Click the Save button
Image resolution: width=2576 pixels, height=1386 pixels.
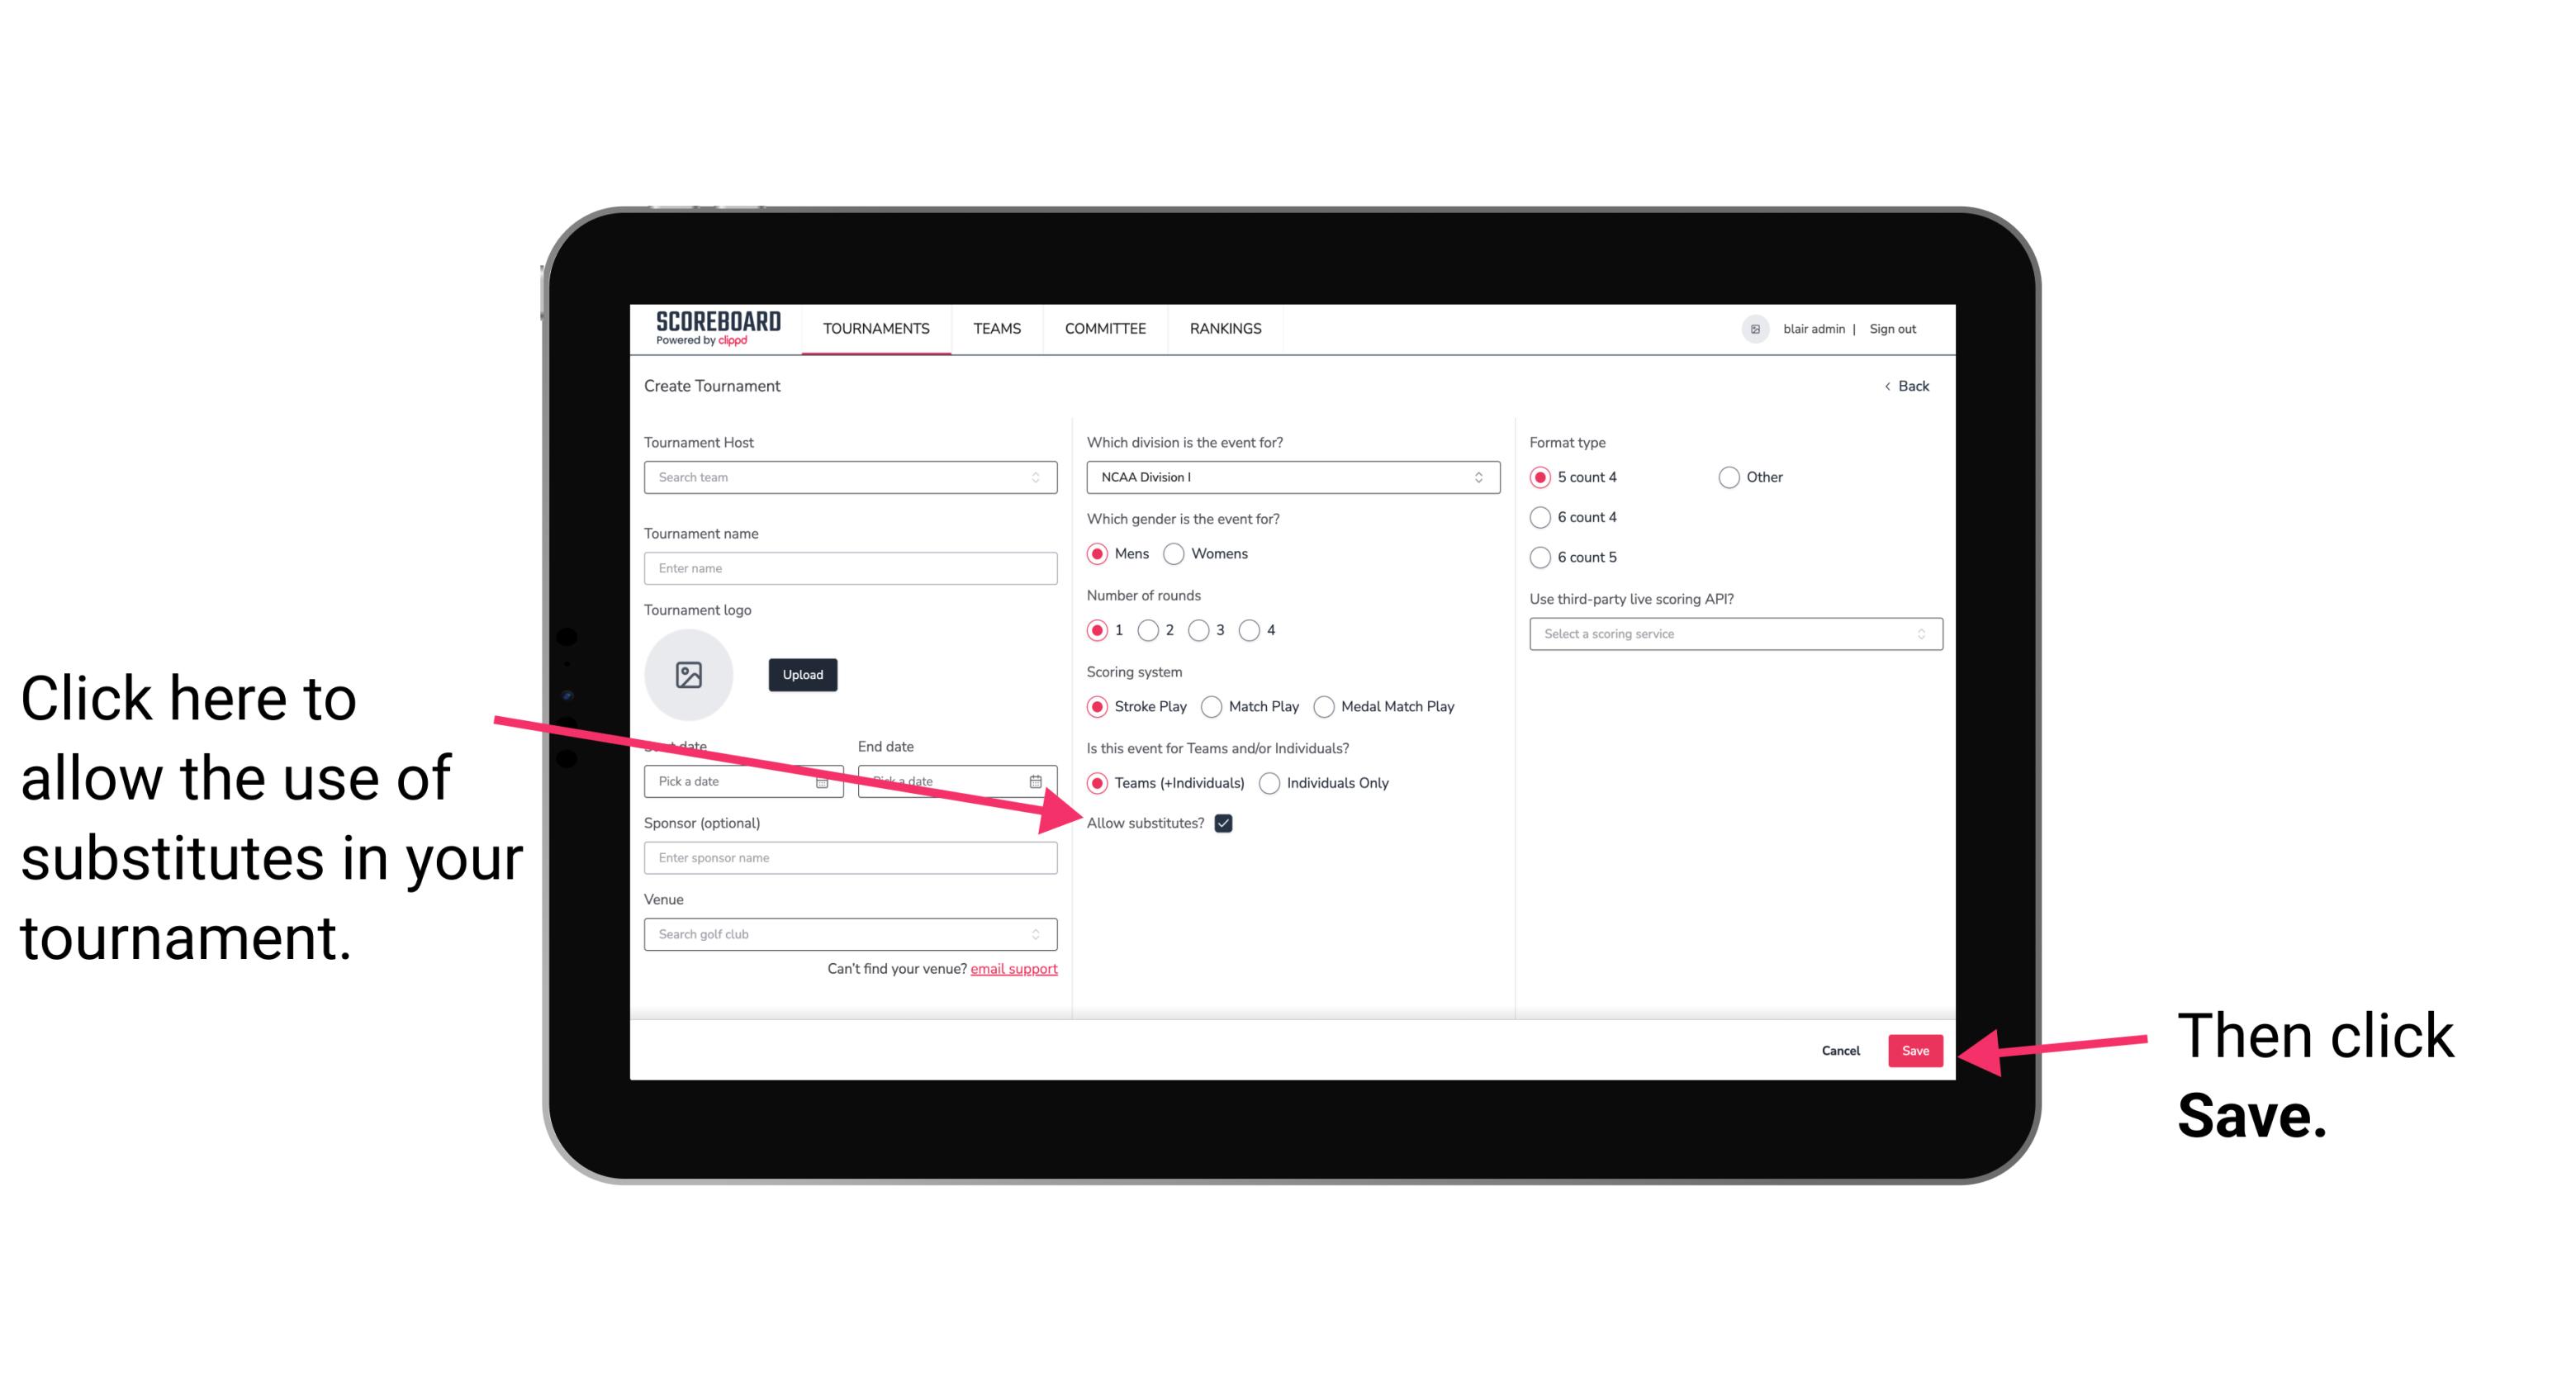click(1916, 1048)
